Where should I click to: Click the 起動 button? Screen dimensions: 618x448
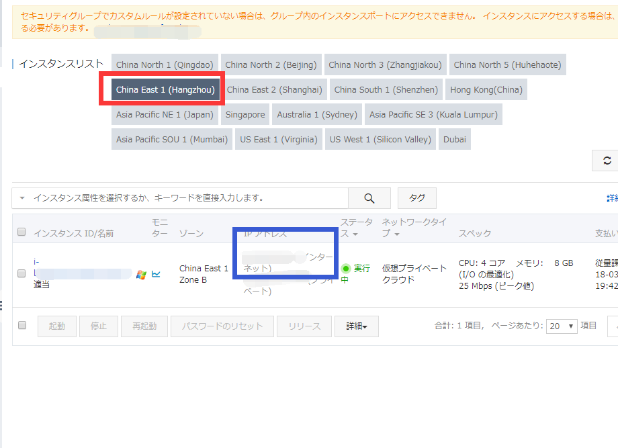click(57, 326)
